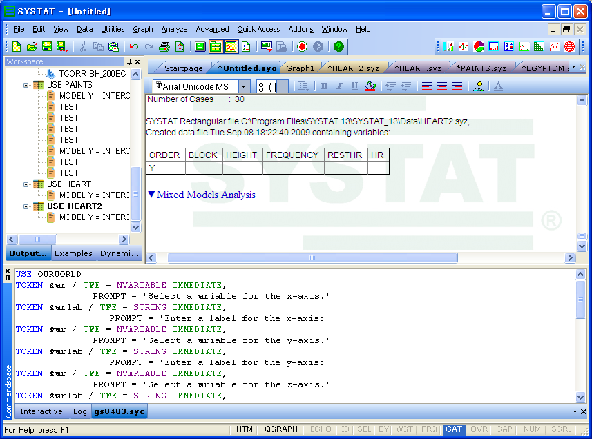Viewport: 592px width, 439px height.
Task: Open the Log tab in Commandspace
Action: pos(80,411)
